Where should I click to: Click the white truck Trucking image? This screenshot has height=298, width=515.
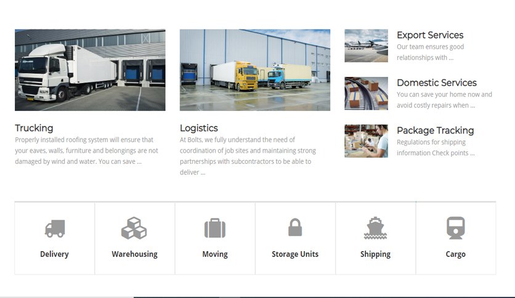[90, 70]
